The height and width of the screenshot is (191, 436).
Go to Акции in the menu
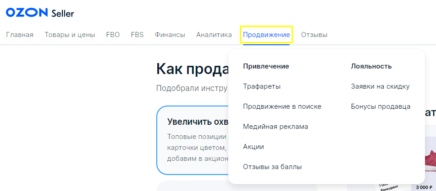click(x=254, y=147)
